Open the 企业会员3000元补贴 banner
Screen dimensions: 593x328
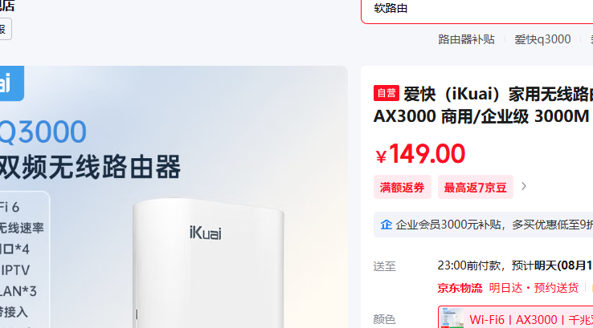point(483,225)
